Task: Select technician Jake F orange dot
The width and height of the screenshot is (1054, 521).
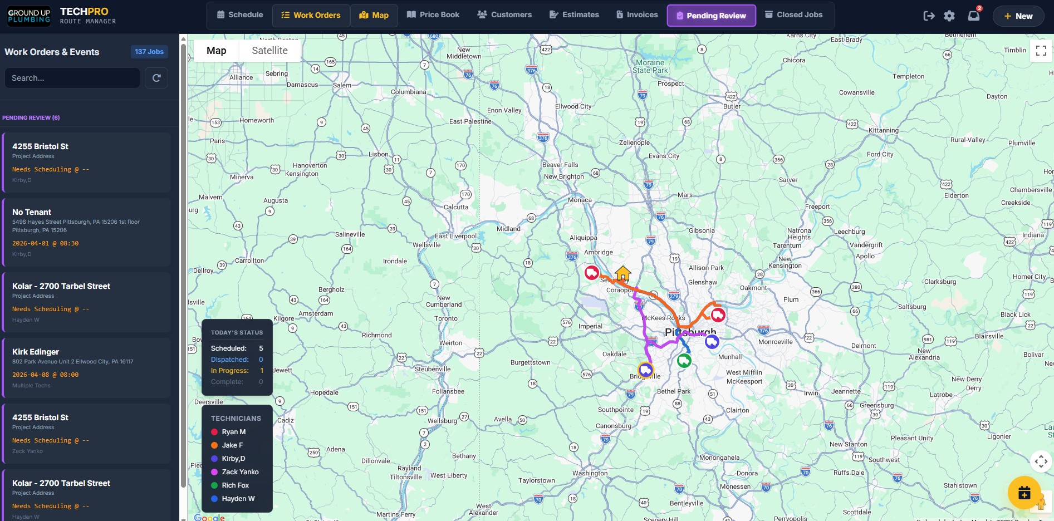Action: (x=214, y=445)
